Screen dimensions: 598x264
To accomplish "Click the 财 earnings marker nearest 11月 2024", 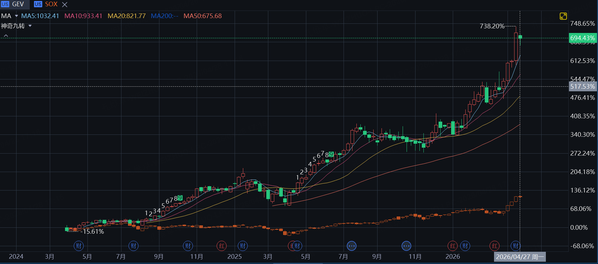I will coord(188,246).
